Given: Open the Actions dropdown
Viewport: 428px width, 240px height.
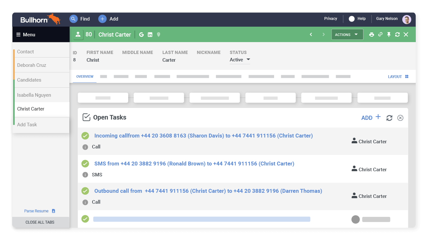Looking at the screenshot, I should 347,34.
